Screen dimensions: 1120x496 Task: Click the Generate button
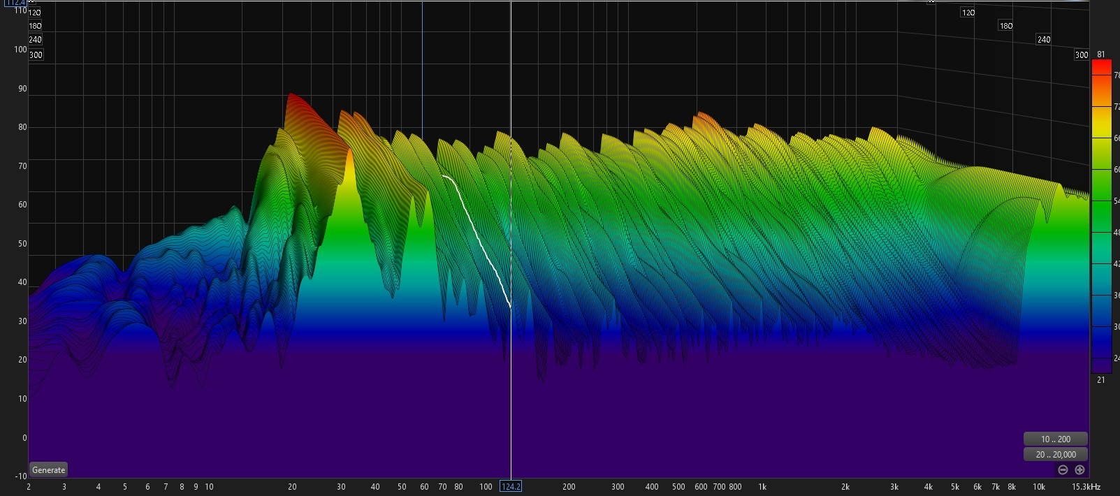pos(48,469)
